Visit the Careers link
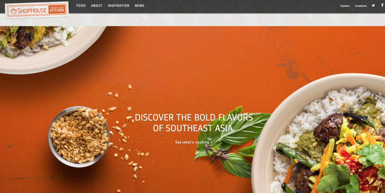The width and height of the screenshot is (385, 193). pyautogui.click(x=345, y=6)
